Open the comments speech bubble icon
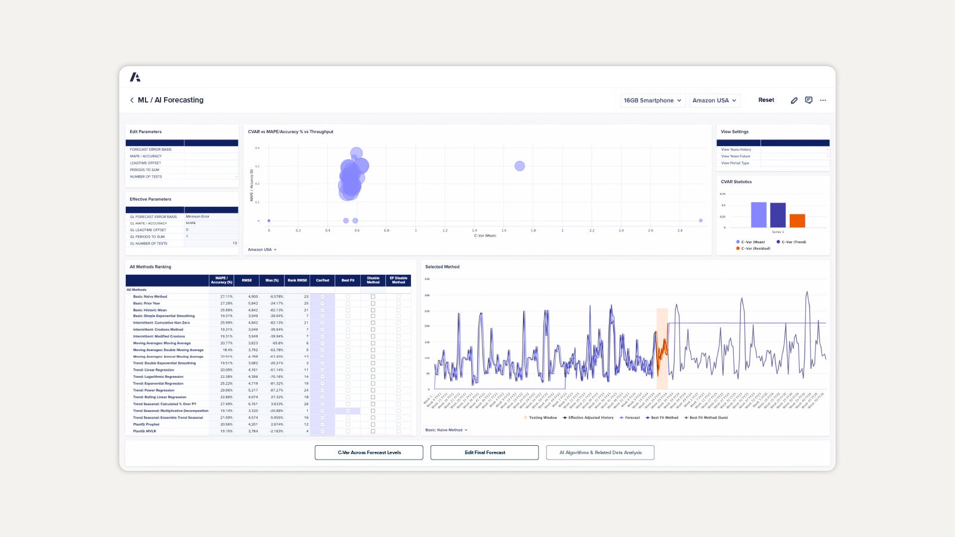This screenshot has height=537, width=955. point(808,100)
